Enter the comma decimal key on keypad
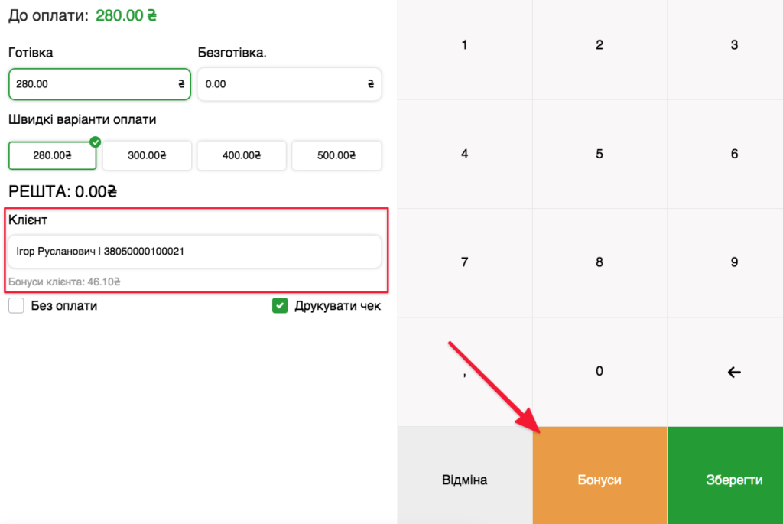Screen dimensions: 783x524 click(x=465, y=372)
